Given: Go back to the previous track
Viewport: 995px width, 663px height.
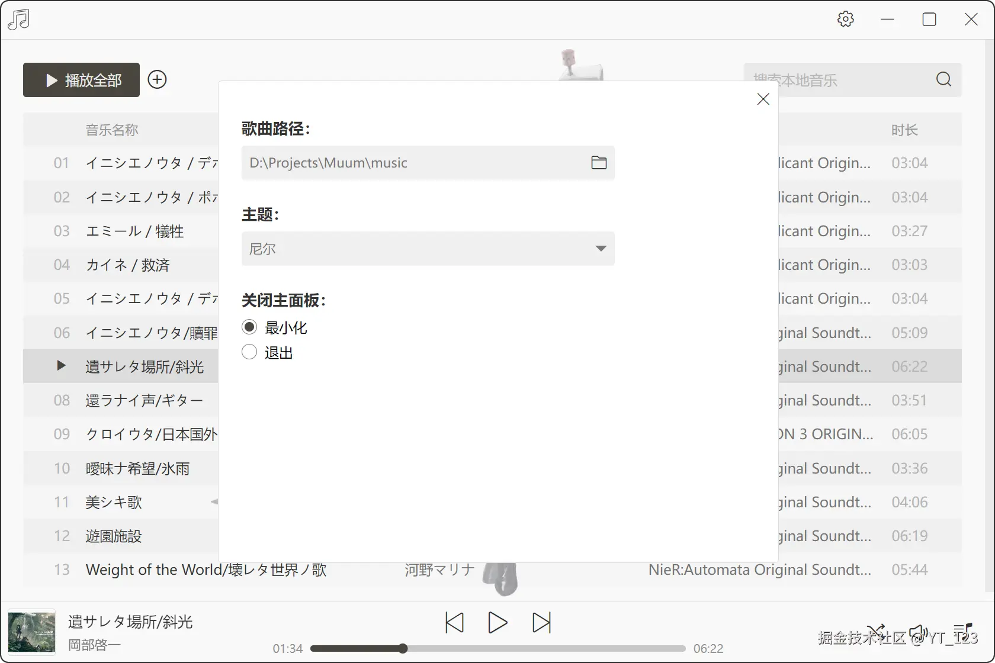Looking at the screenshot, I should 454,622.
